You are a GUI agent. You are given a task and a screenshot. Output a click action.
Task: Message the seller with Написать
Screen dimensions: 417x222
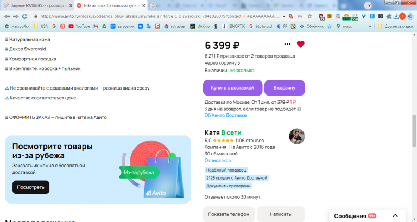281,214
